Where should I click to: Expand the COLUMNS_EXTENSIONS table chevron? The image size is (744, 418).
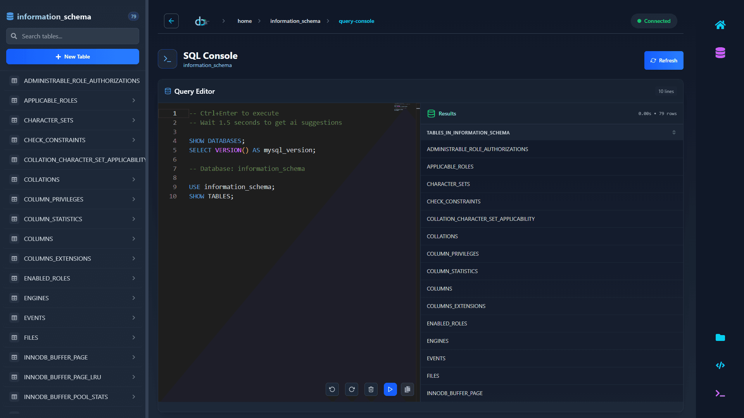[x=134, y=258]
